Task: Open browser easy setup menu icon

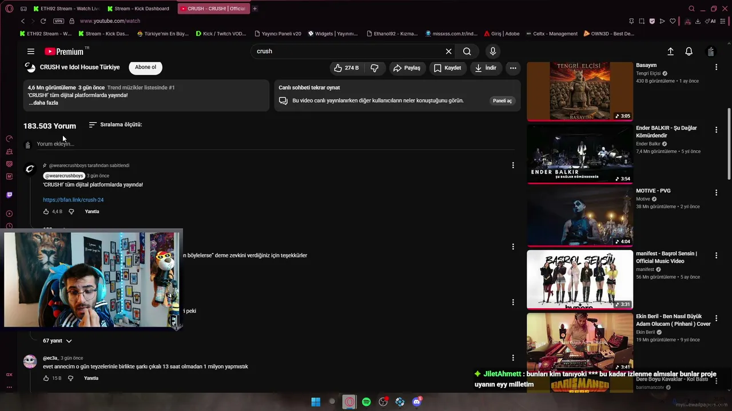Action: [724, 21]
